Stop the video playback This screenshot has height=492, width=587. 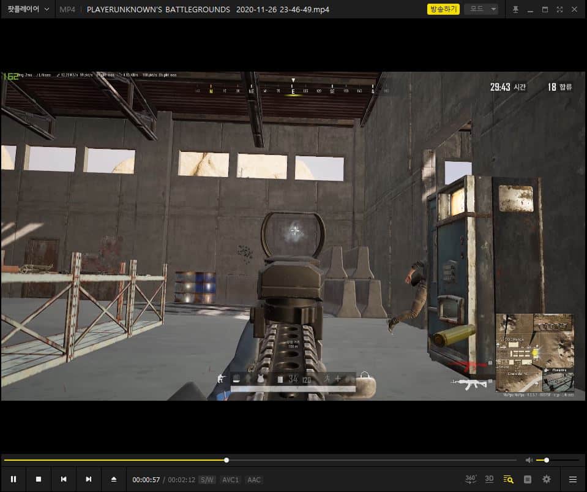point(38,479)
